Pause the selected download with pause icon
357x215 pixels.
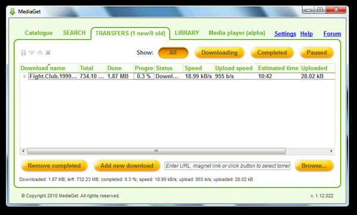coord(23,52)
